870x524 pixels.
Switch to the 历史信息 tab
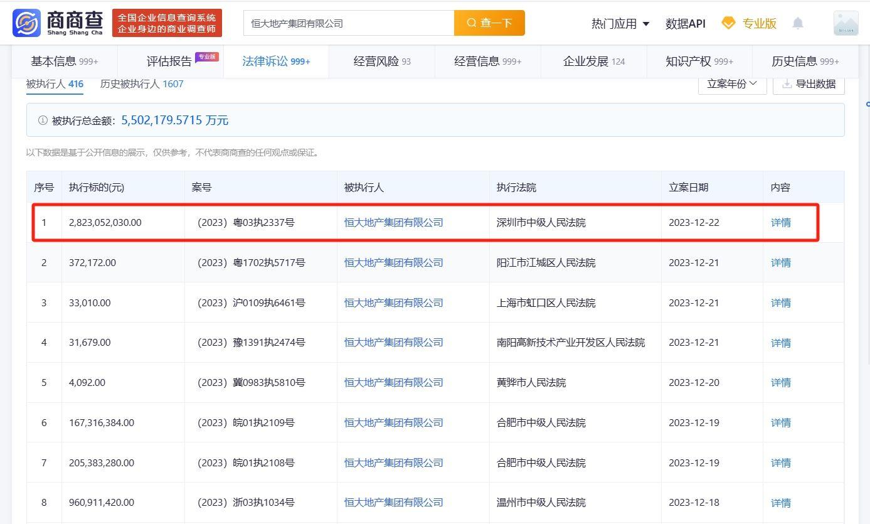(805, 61)
